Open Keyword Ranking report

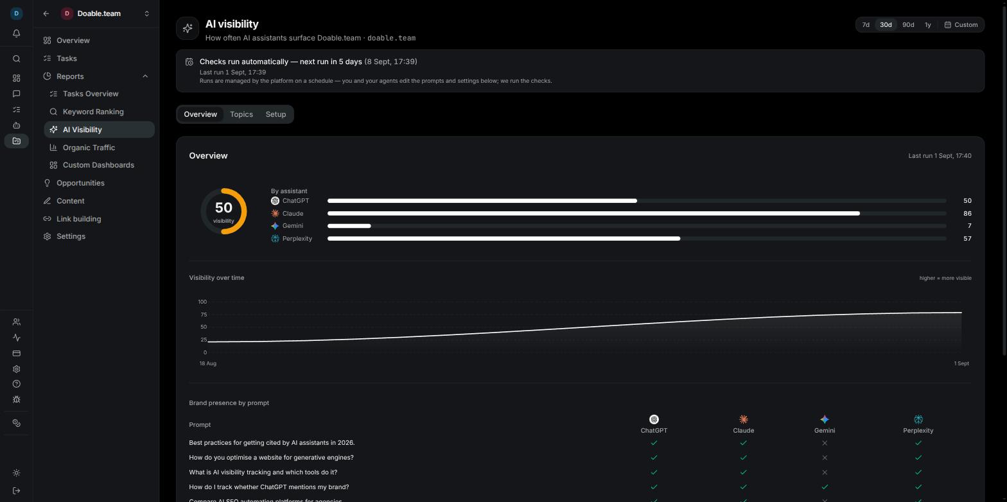click(x=100, y=112)
